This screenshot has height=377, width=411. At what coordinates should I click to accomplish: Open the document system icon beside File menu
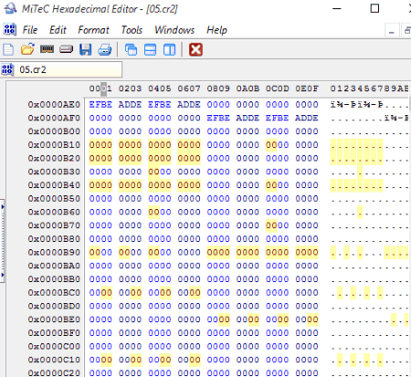tap(9, 29)
